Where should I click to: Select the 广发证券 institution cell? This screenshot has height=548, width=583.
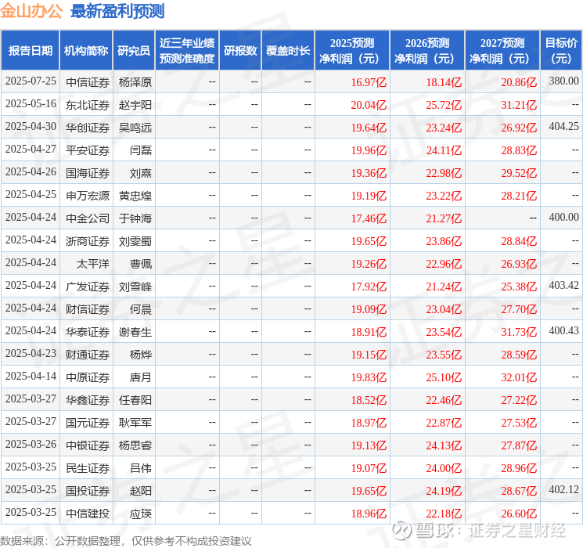point(88,287)
